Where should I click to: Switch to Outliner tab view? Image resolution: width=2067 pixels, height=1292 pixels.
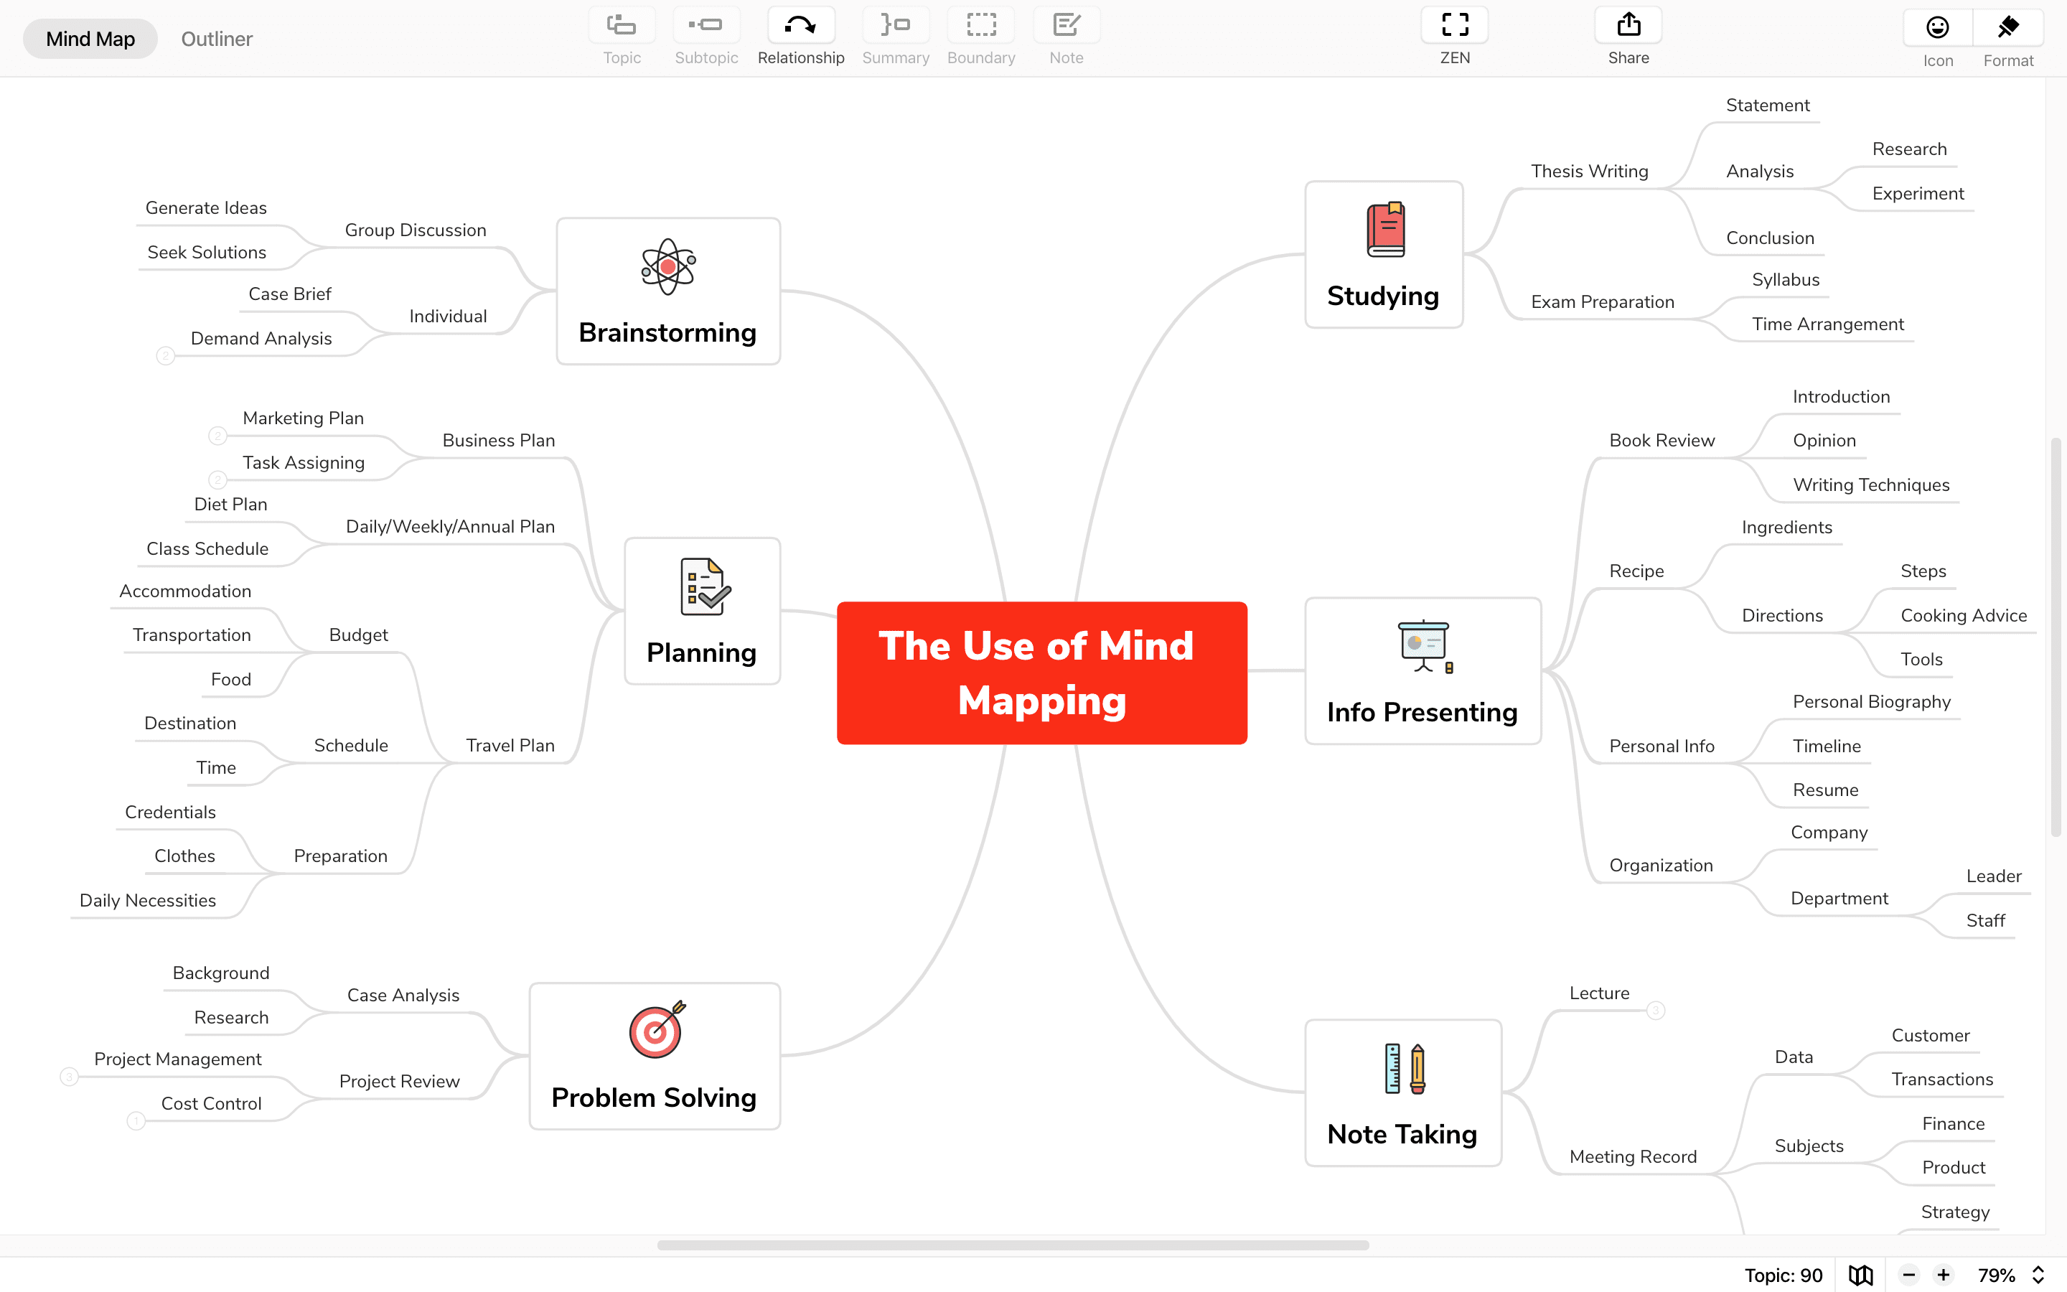(x=216, y=37)
